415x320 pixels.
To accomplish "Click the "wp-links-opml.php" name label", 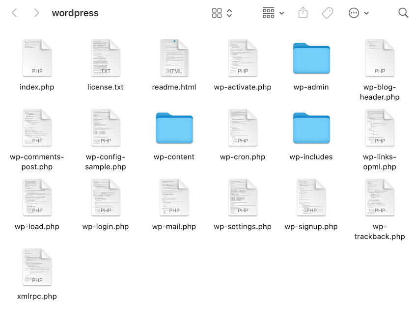I will (380, 162).
